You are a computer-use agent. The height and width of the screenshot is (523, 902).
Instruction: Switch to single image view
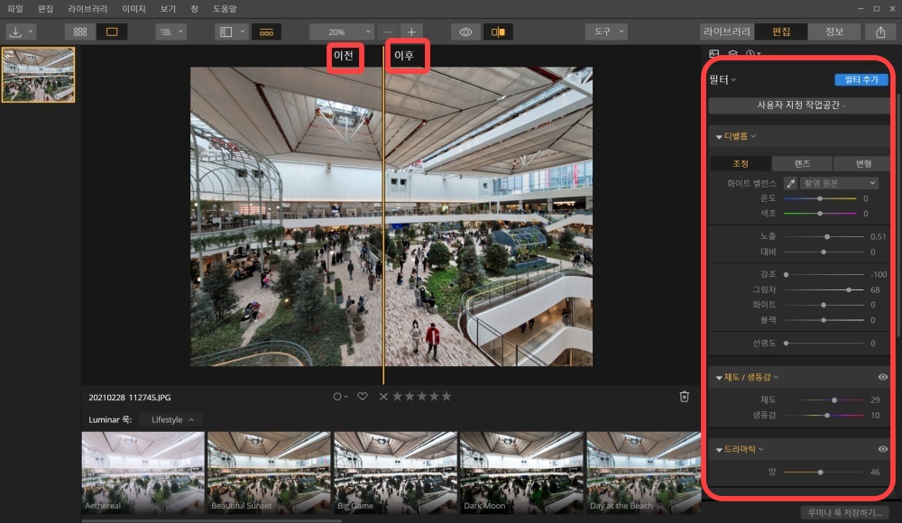point(112,32)
